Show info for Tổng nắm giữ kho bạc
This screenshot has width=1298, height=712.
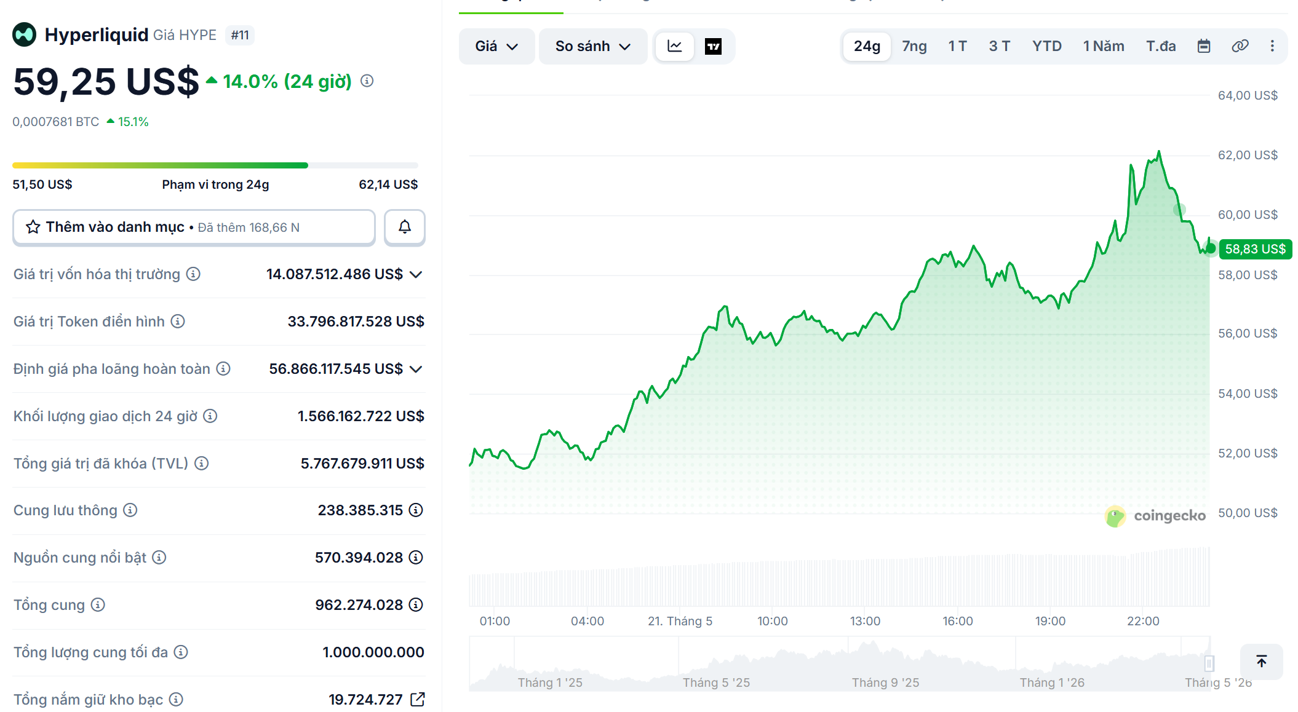point(176,699)
